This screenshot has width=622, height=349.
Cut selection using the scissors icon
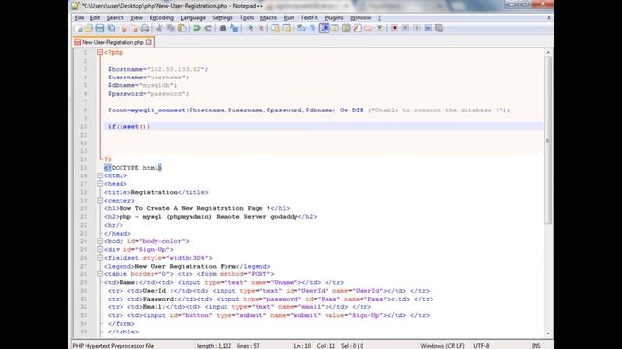(159, 28)
